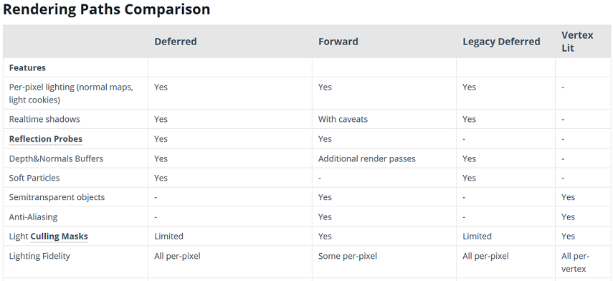Select the Deferred column header

pos(176,42)
